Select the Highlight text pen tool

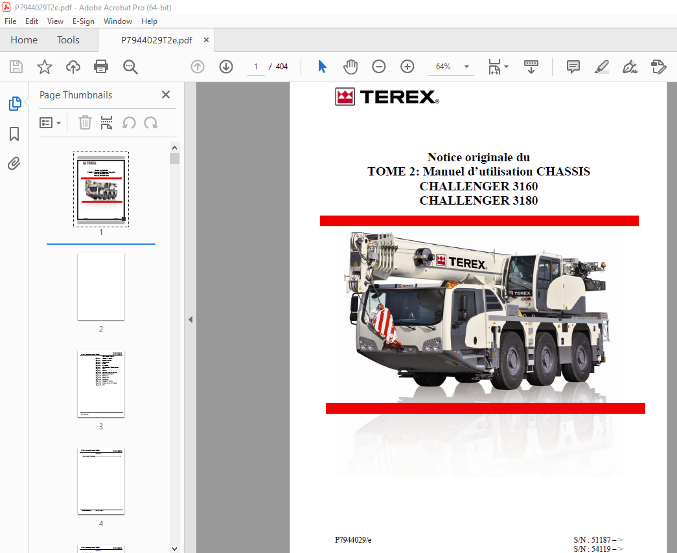pos(601,67)
